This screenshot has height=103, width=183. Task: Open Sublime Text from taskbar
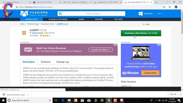pyautogui.click(x=102, y=100)
